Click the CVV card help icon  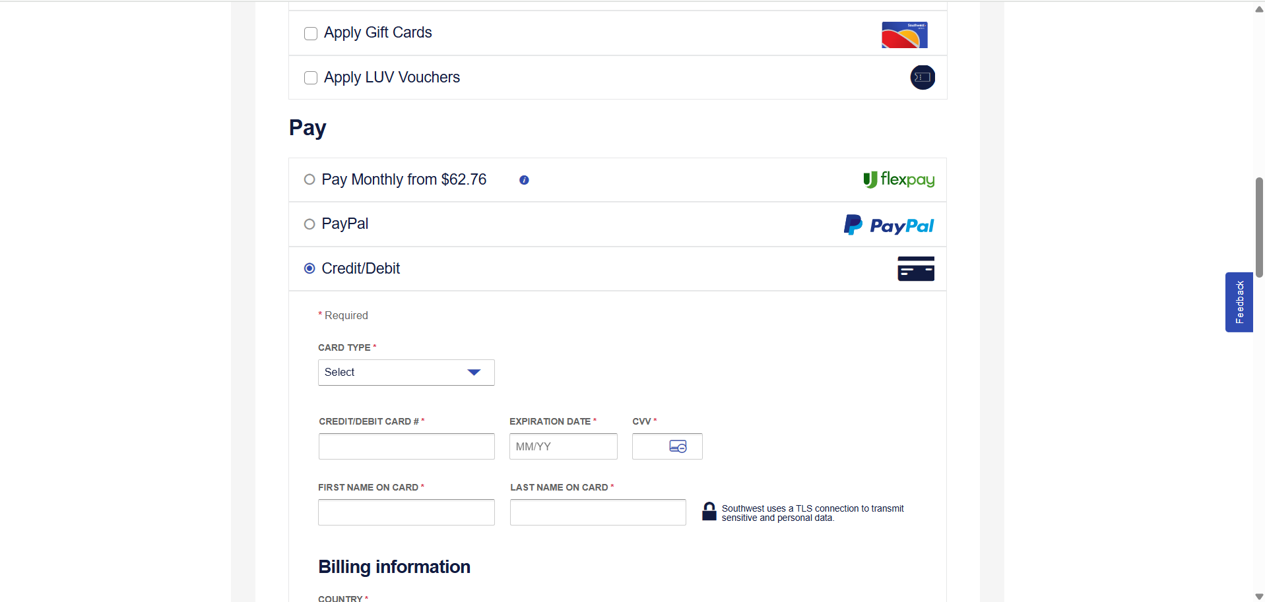pyautogui.click(x=678, y=447)
